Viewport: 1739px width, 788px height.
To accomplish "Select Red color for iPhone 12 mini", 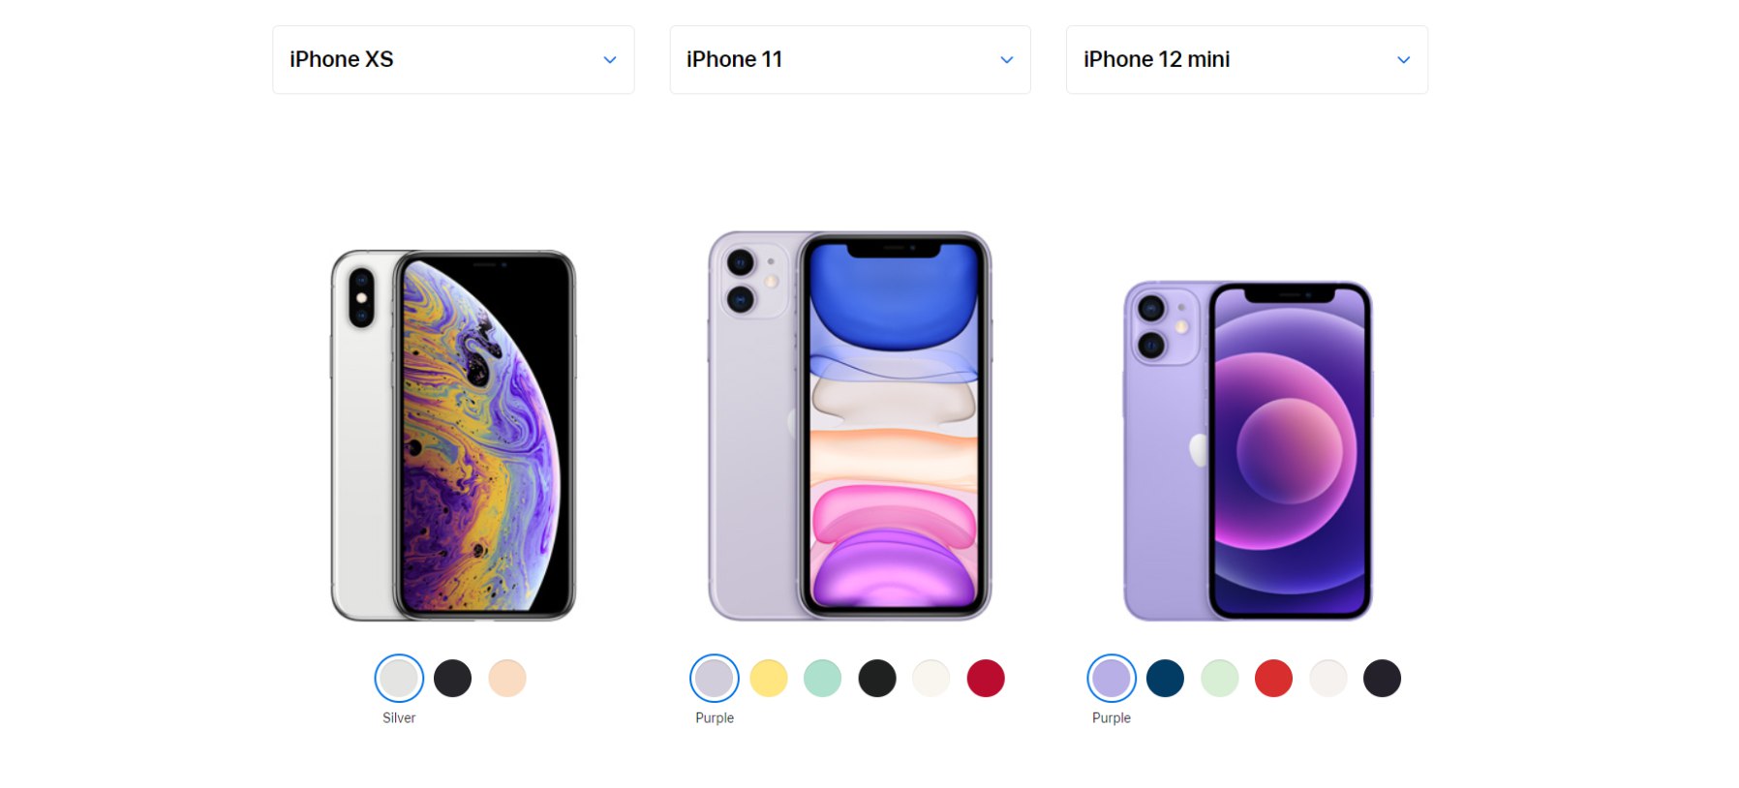I will 1274,679.
